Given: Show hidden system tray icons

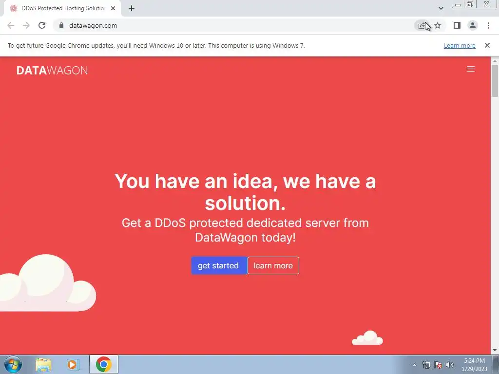Looking at the screenshot, I should coord(414,365).
